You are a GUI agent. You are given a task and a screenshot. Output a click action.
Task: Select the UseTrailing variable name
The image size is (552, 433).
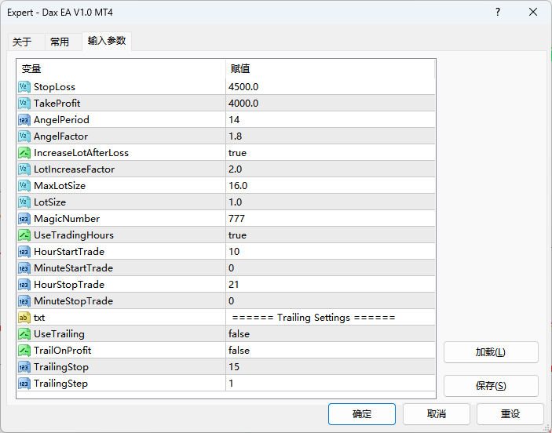[x=59, y=334]
